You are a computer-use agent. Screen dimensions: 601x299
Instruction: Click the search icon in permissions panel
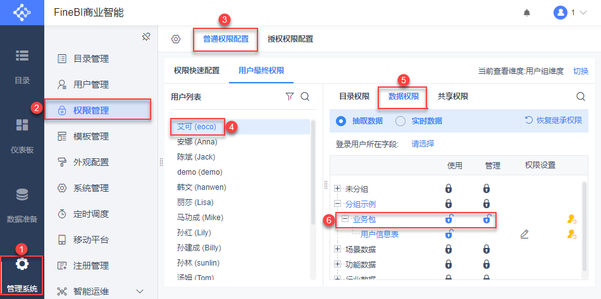[581, 97]
